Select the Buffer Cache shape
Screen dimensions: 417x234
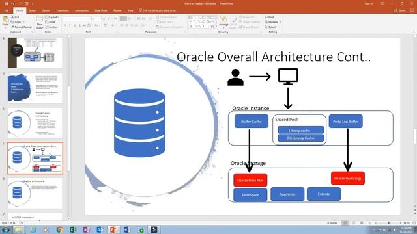tap(252, 122)
